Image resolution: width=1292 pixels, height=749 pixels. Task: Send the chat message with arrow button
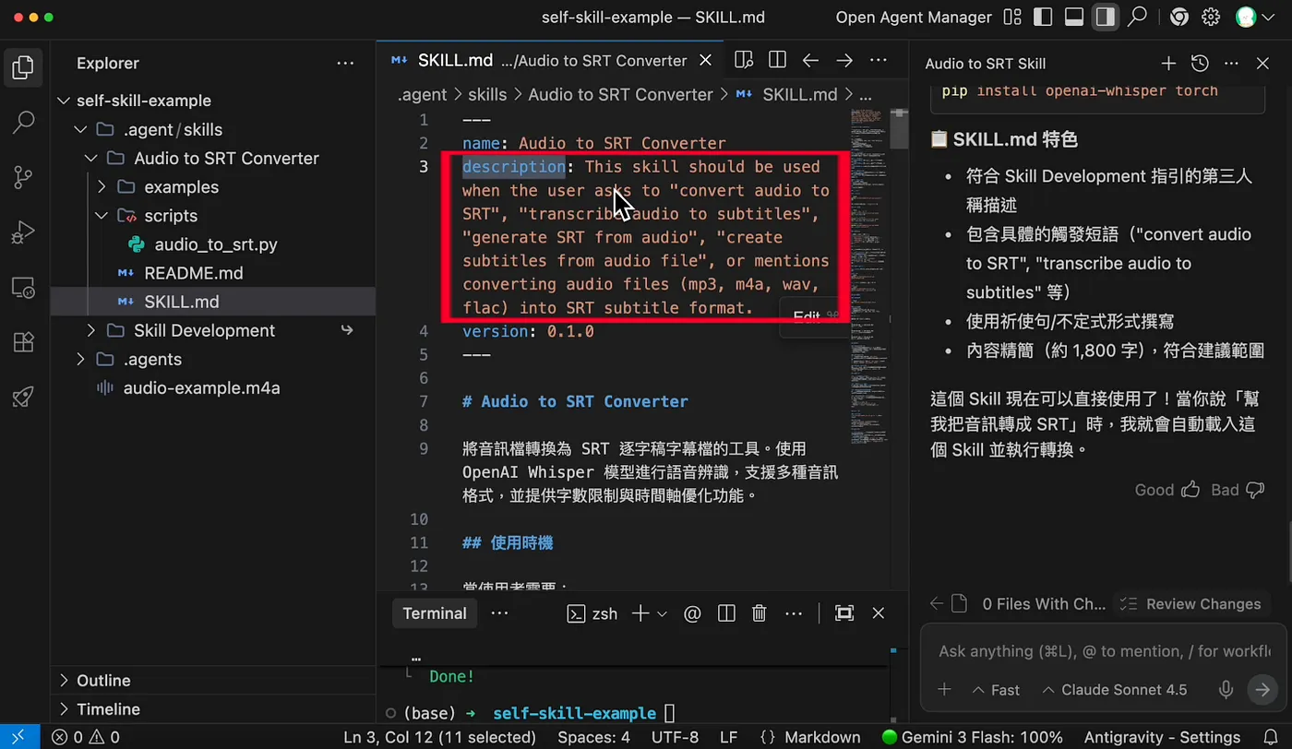pyautogui.click(x=1261, y=689)
